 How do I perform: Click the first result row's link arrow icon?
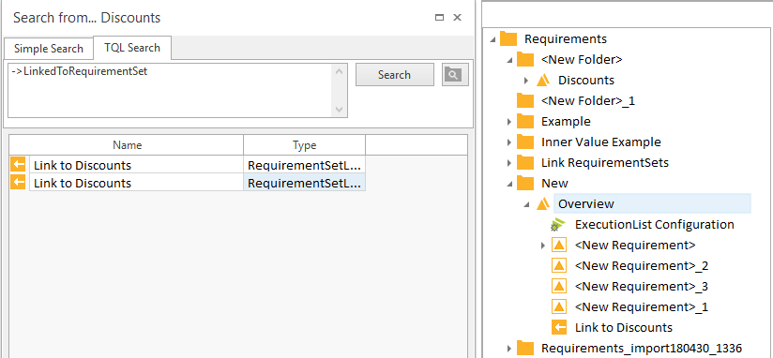point(18,164)
